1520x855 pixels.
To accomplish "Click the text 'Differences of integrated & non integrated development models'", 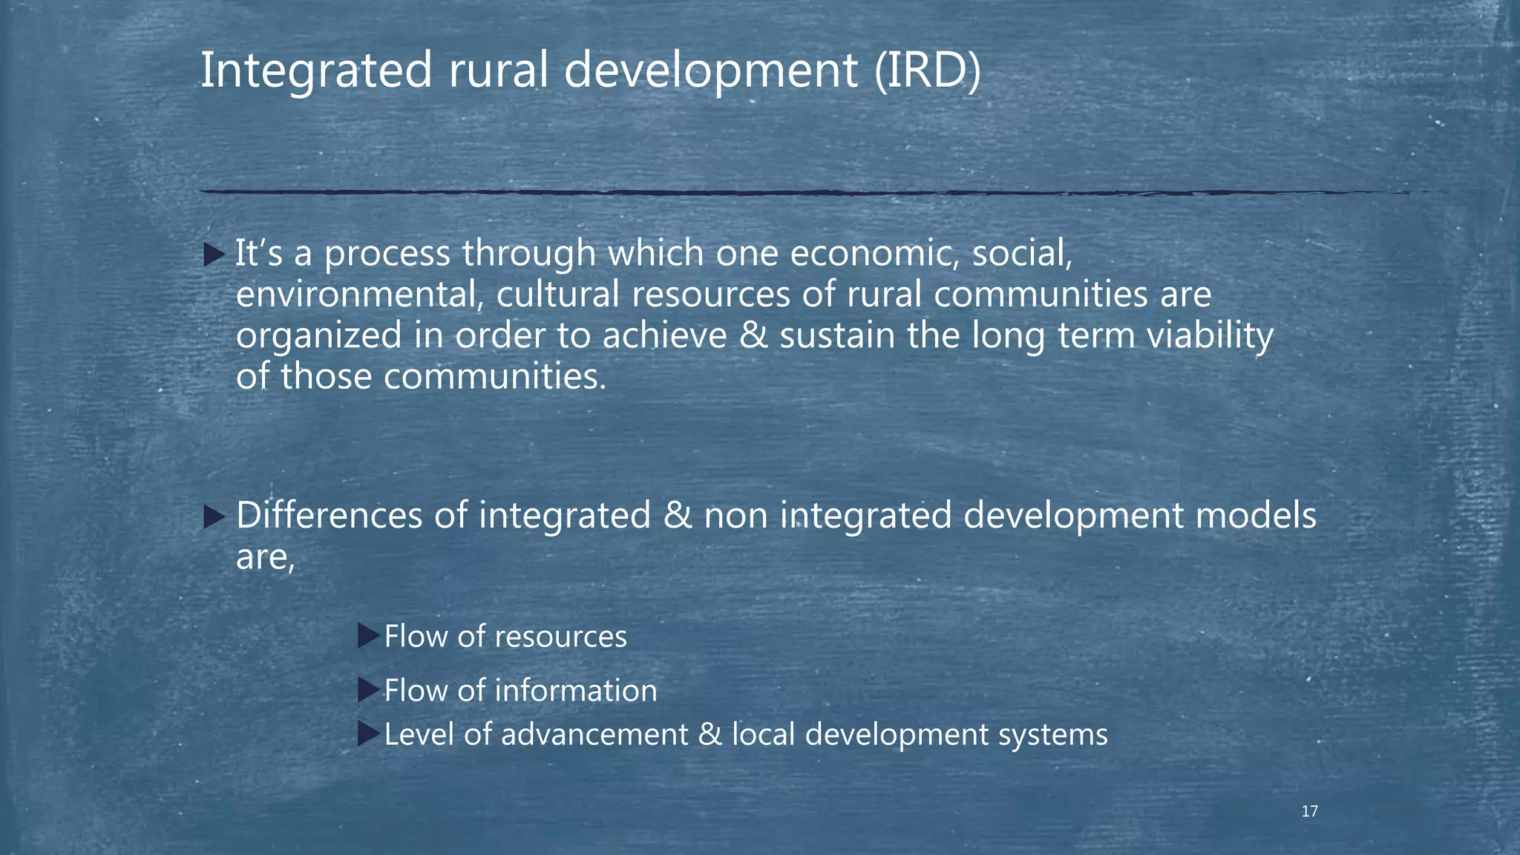I will click(776, 515).
